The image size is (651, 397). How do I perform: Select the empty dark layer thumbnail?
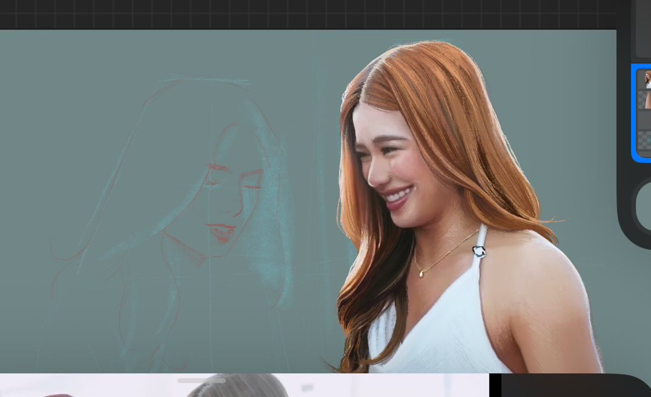(644, 120)
